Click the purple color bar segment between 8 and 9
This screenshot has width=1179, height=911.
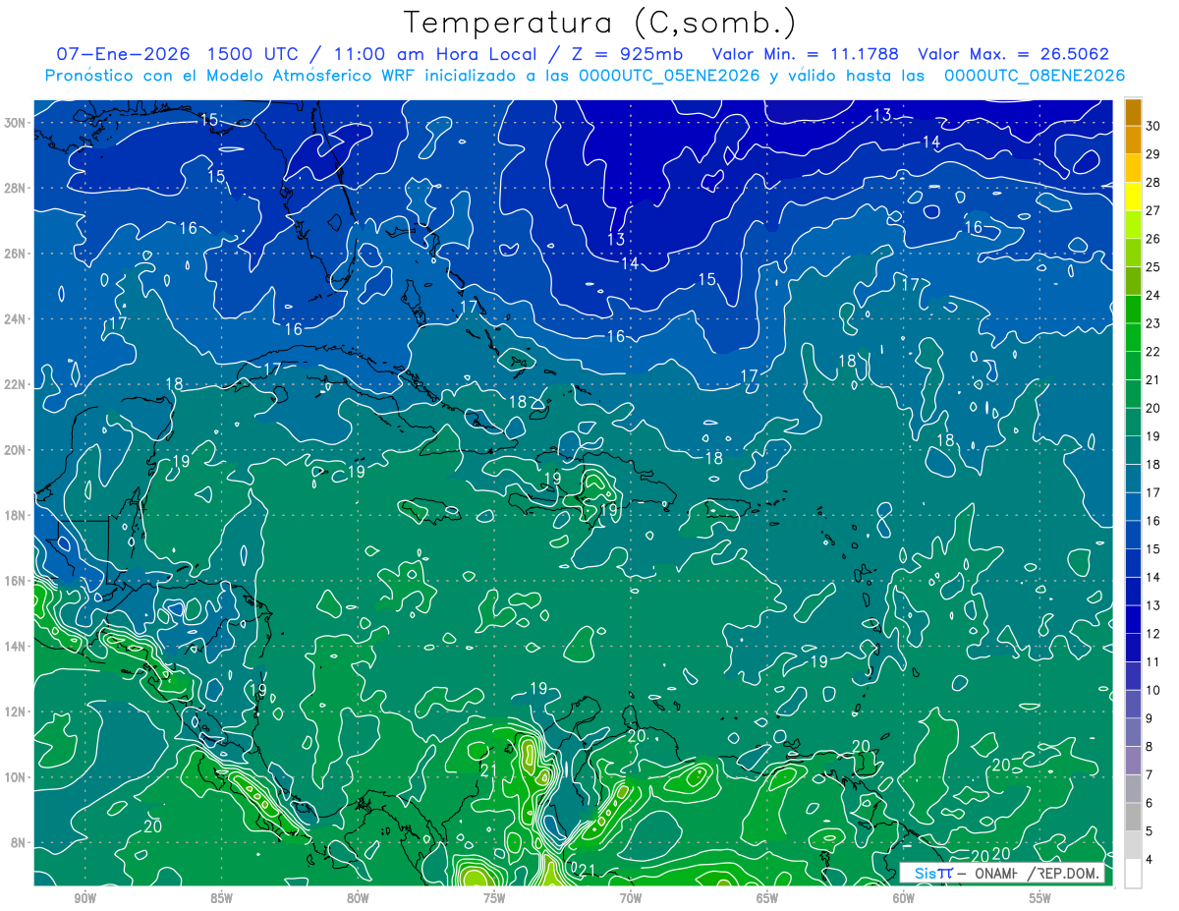click(x=1133, y=733)
